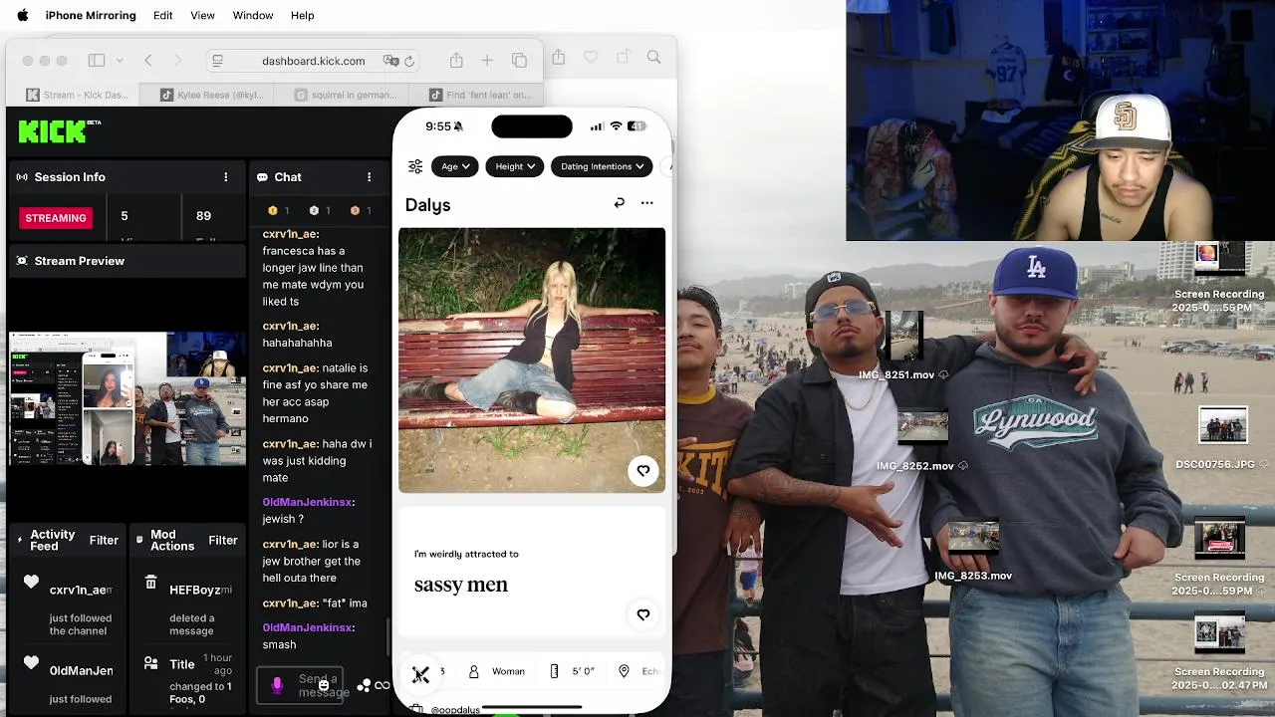Screen dimensions: 1275x717
Task: Toggle Safari sidebar button
Action: [97, 61]
